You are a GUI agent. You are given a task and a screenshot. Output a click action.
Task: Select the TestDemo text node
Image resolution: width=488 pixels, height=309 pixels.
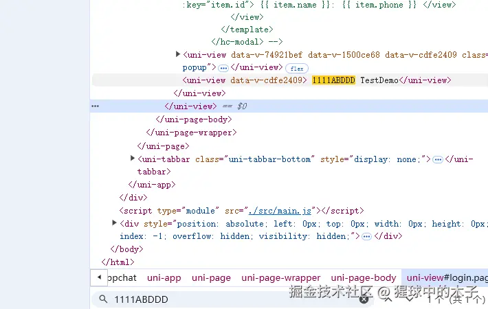(x=379, y=80)
